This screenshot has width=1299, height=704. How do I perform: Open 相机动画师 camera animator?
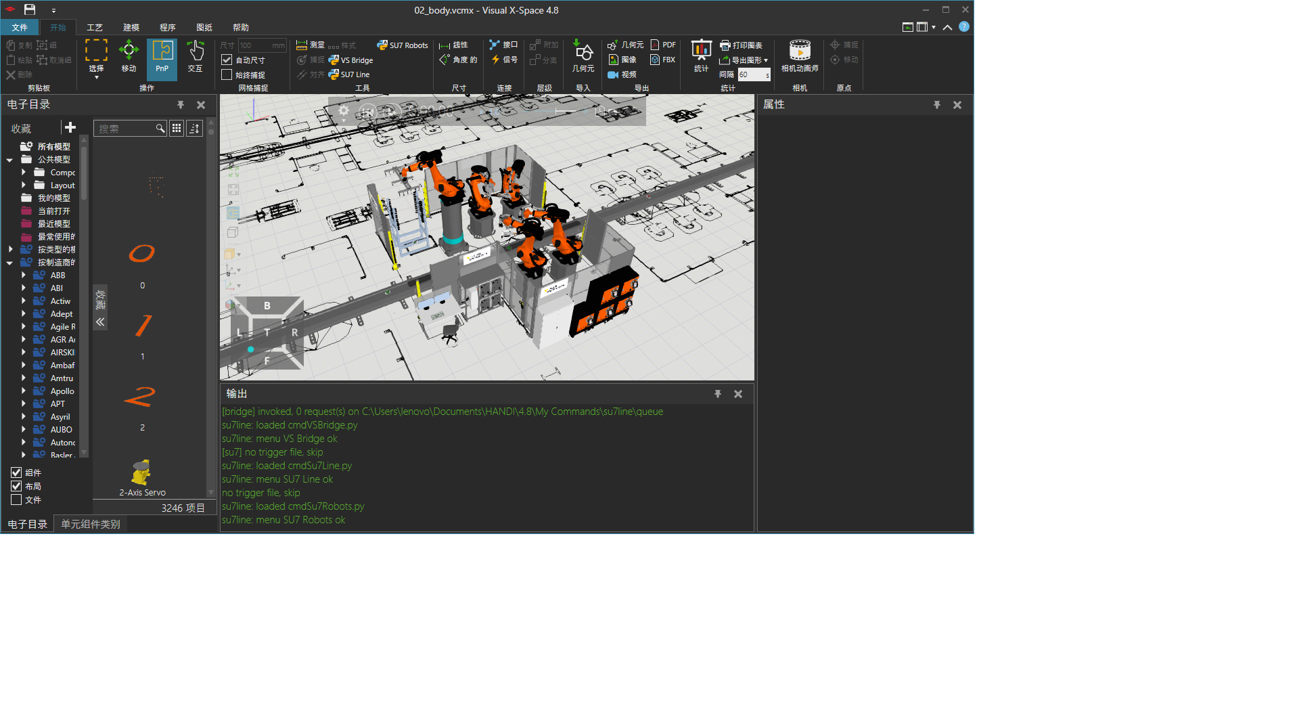point(800,56)
